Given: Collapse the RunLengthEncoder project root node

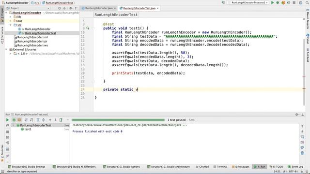Looking at the screenshot, I should [6, 13].
